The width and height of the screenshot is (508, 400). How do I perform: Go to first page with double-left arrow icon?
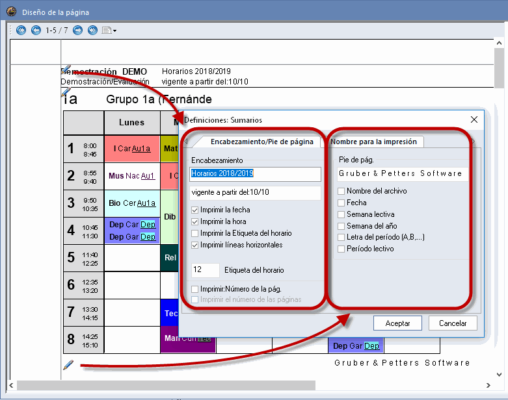(21, 31)
